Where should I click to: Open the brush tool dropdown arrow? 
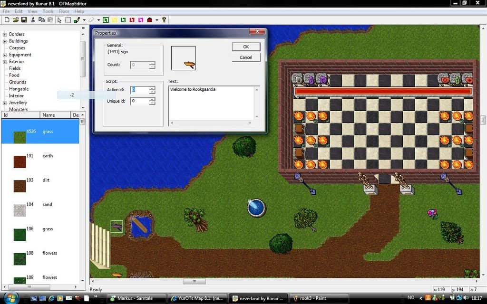click(x=84, y=20)
